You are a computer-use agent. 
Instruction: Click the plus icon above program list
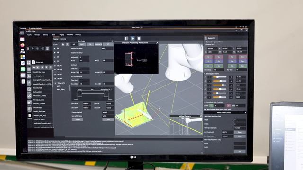pyautogui.click(x=34, y=67)
